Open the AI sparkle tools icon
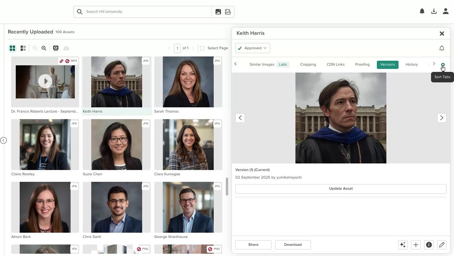The image size is (454, 256). pyautogui.click(x=403, y=245)
